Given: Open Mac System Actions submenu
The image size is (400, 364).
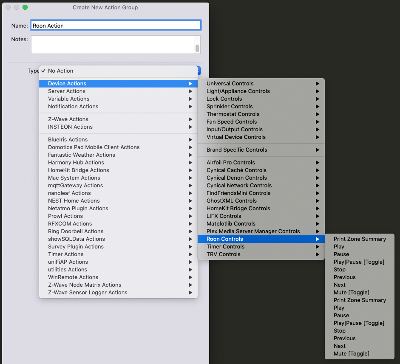Looking at the screenshot, I should point(118,178).
